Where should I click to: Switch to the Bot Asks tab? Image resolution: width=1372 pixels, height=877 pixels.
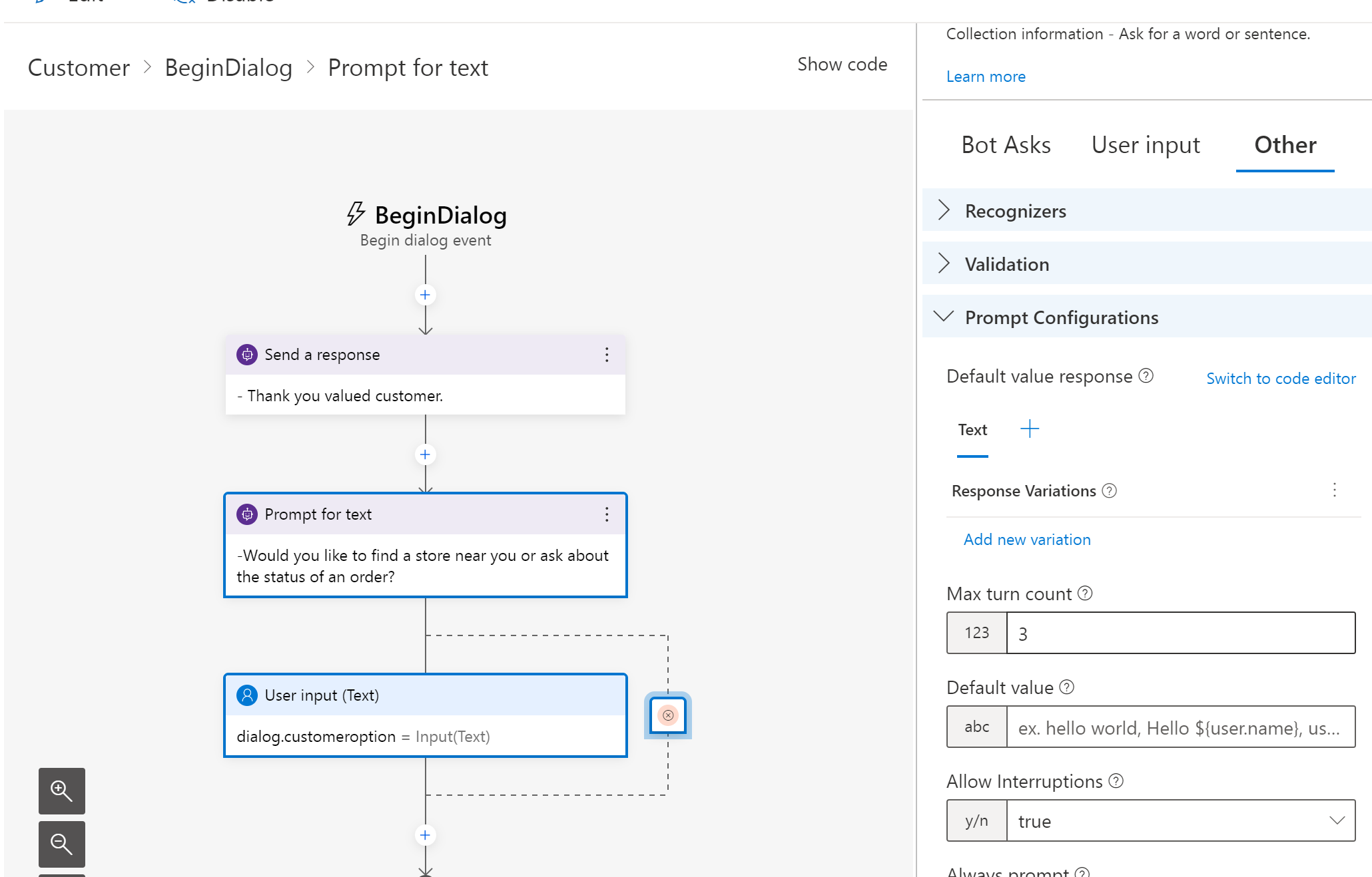(1006, 145)
